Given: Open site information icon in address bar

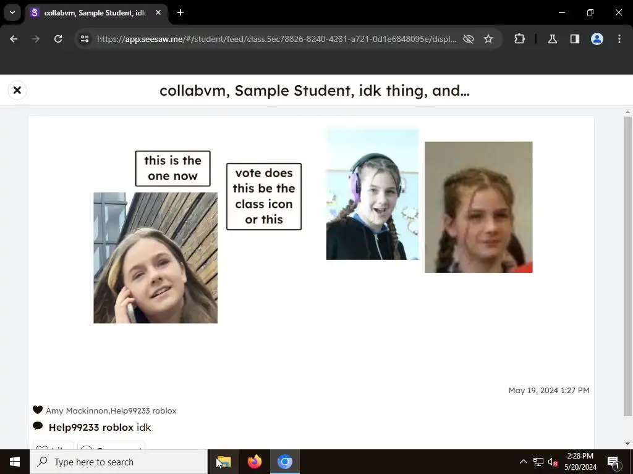Looking at the screenshot, I should tap(85, 39).
